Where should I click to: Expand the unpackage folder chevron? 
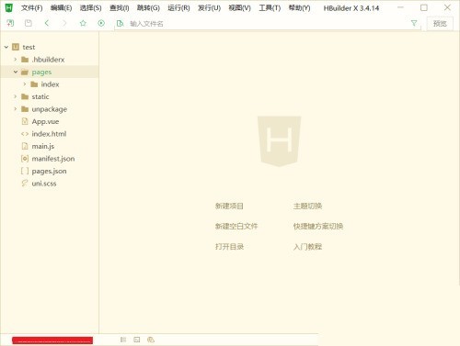[16, 109]
